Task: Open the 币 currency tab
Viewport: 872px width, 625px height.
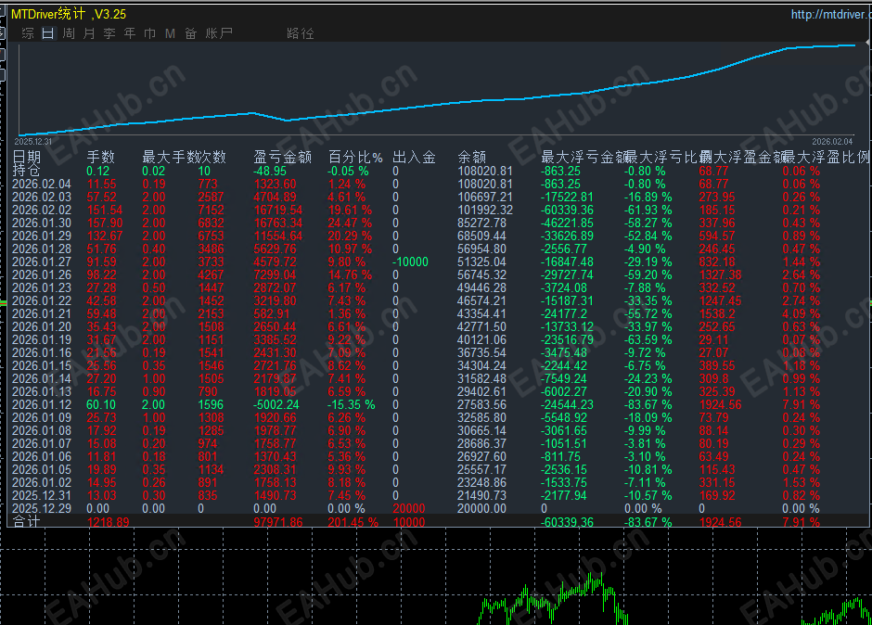Action: [x=149, y=33]
